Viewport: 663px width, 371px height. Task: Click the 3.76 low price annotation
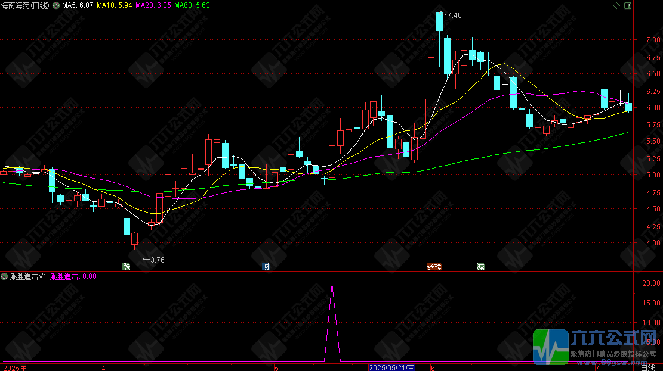click(x=158, y=260)
